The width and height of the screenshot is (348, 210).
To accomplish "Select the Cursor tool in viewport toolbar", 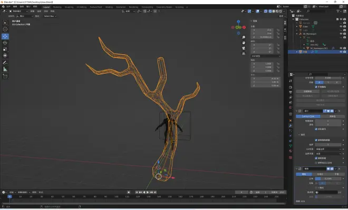I will pyautogui.click(x=5, y=29).
